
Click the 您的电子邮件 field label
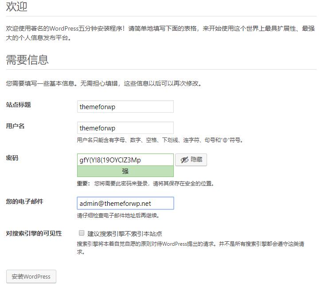[x=24, y=201]
